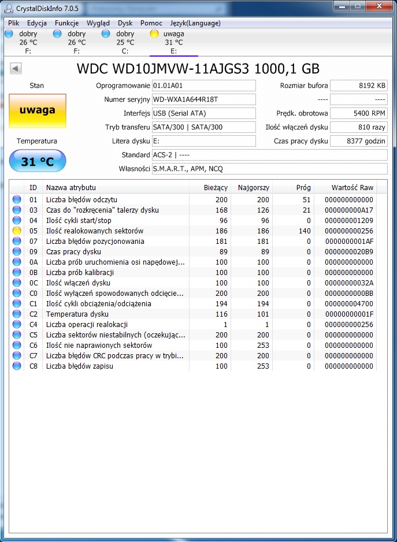Select row Liczba operacji realokacji
Image resolution: width=397 pixels, height=542 pixels.
pos(194,324)
